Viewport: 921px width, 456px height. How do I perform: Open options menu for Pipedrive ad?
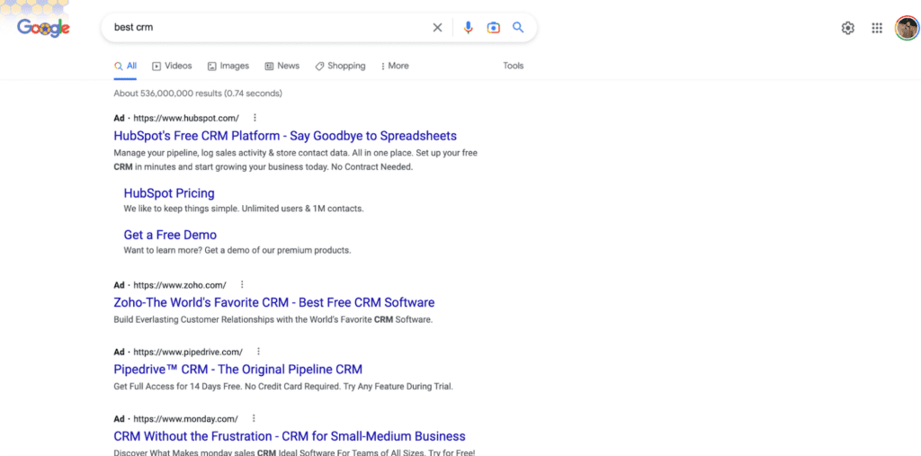click(x=258, y=352)
